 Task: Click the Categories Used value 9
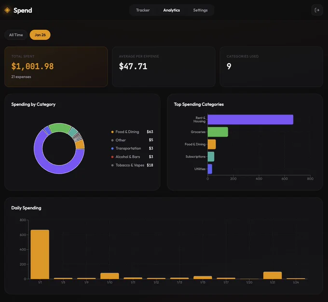coord(229,66)
